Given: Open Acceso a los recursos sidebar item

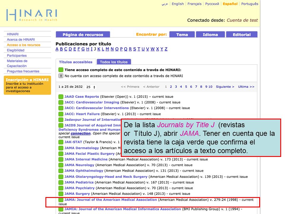Looking at the screenshot, I should [x=23, y=45].
